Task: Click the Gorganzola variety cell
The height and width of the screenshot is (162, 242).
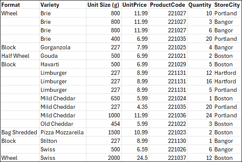Action: pyautogui.click(x=63, y=47)
